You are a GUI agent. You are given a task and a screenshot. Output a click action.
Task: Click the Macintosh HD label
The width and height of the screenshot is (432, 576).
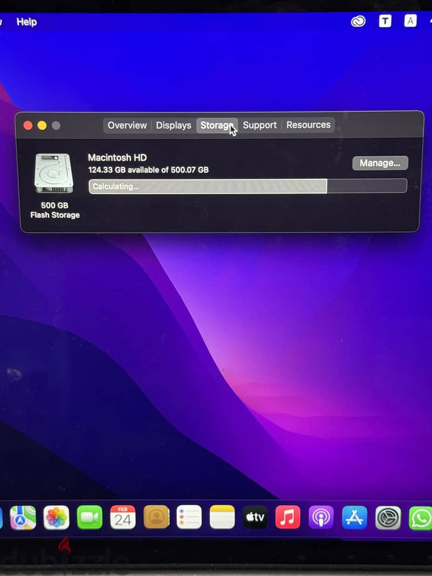tap(117, 158)
